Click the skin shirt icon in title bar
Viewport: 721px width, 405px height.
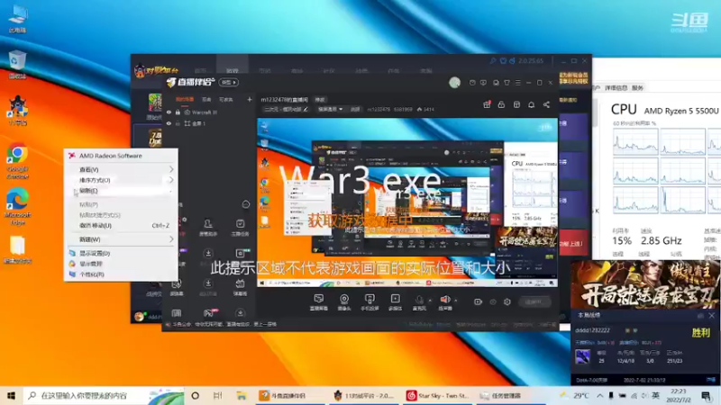click(x=507, y=83)
